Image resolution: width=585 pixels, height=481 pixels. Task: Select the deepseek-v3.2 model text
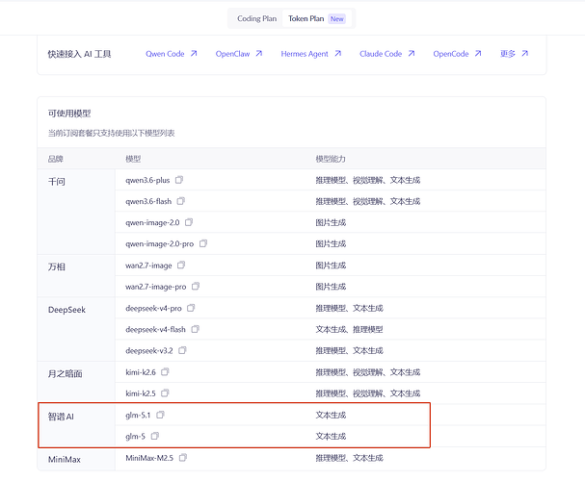(149, 351)
